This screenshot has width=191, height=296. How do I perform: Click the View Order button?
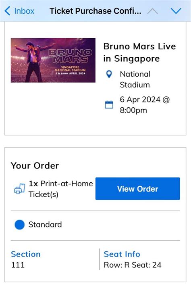pos(138,189)
